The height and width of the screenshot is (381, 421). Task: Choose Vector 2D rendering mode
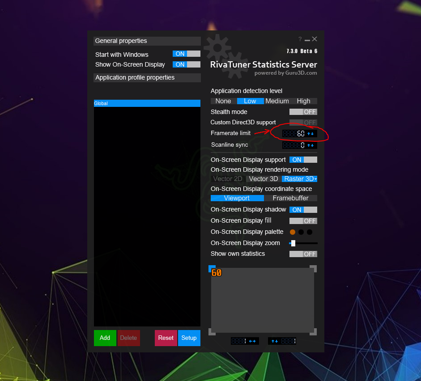tap(228, 179)
